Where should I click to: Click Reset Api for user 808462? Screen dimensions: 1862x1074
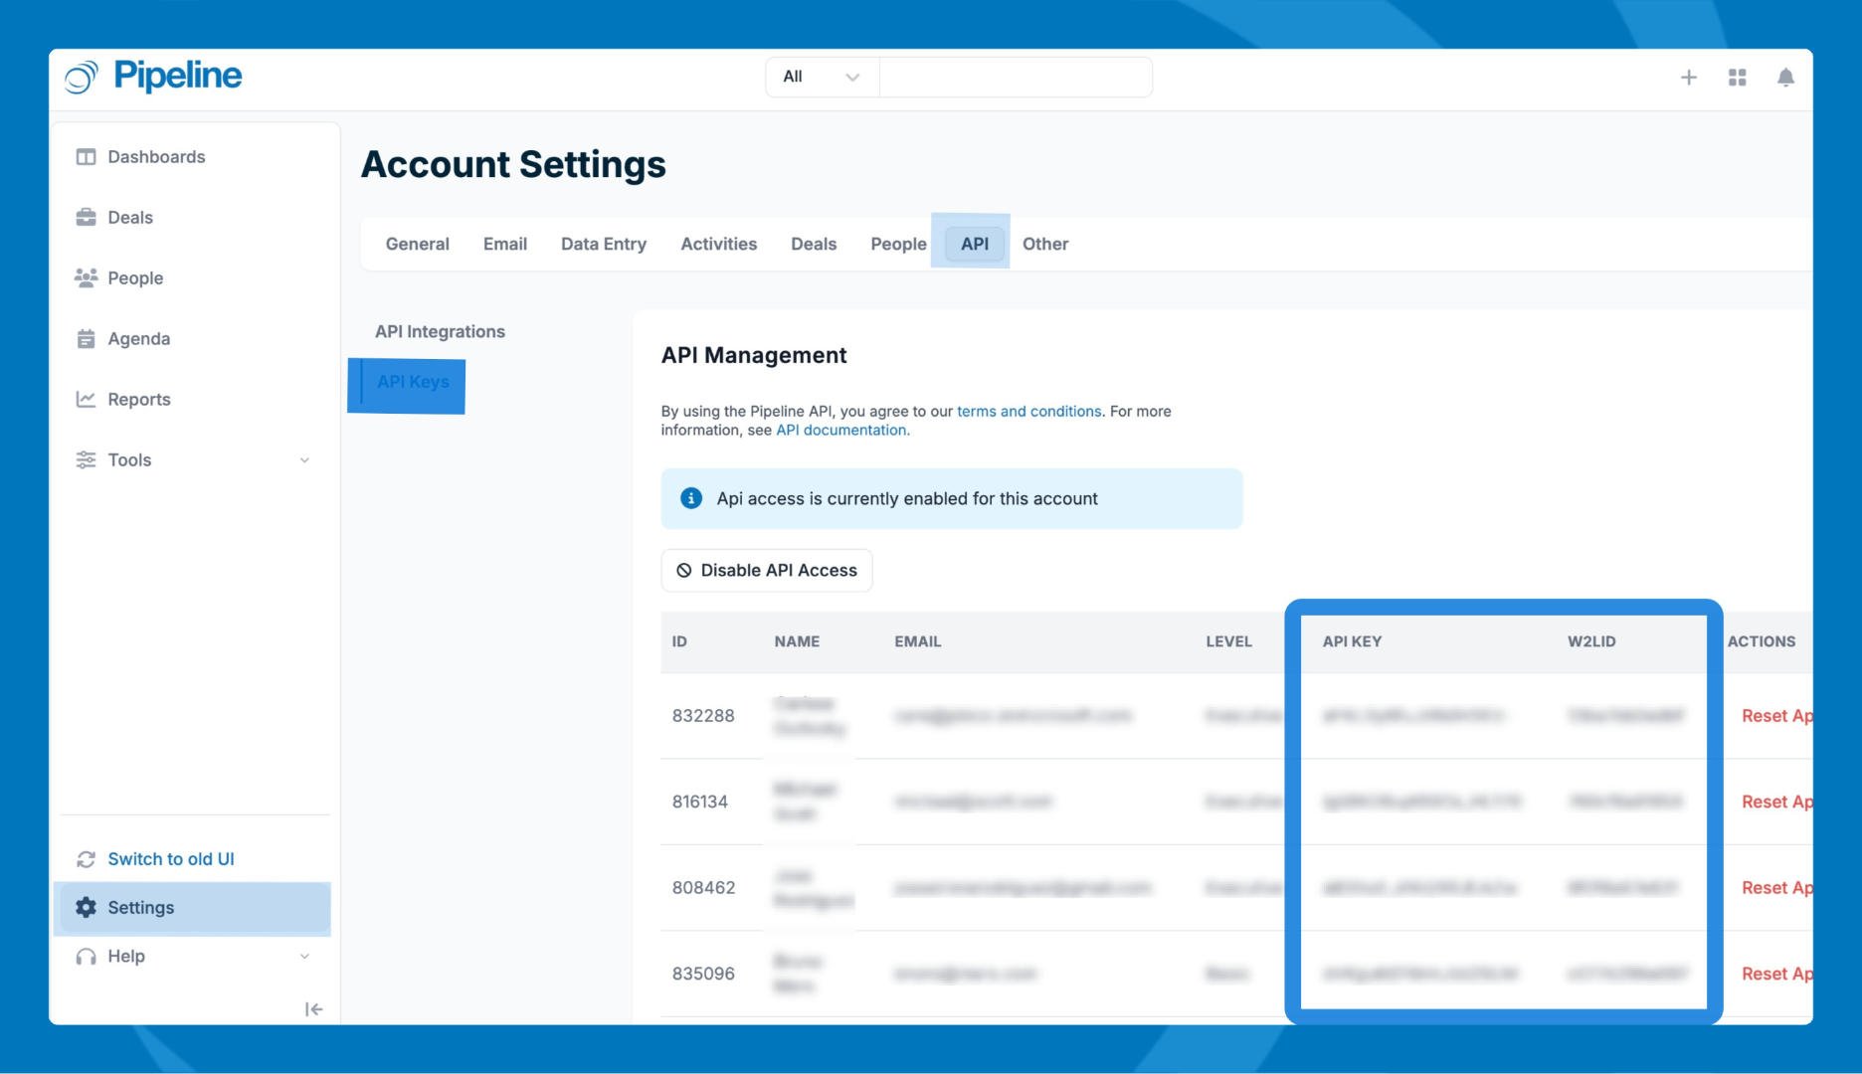[1776, 888]
